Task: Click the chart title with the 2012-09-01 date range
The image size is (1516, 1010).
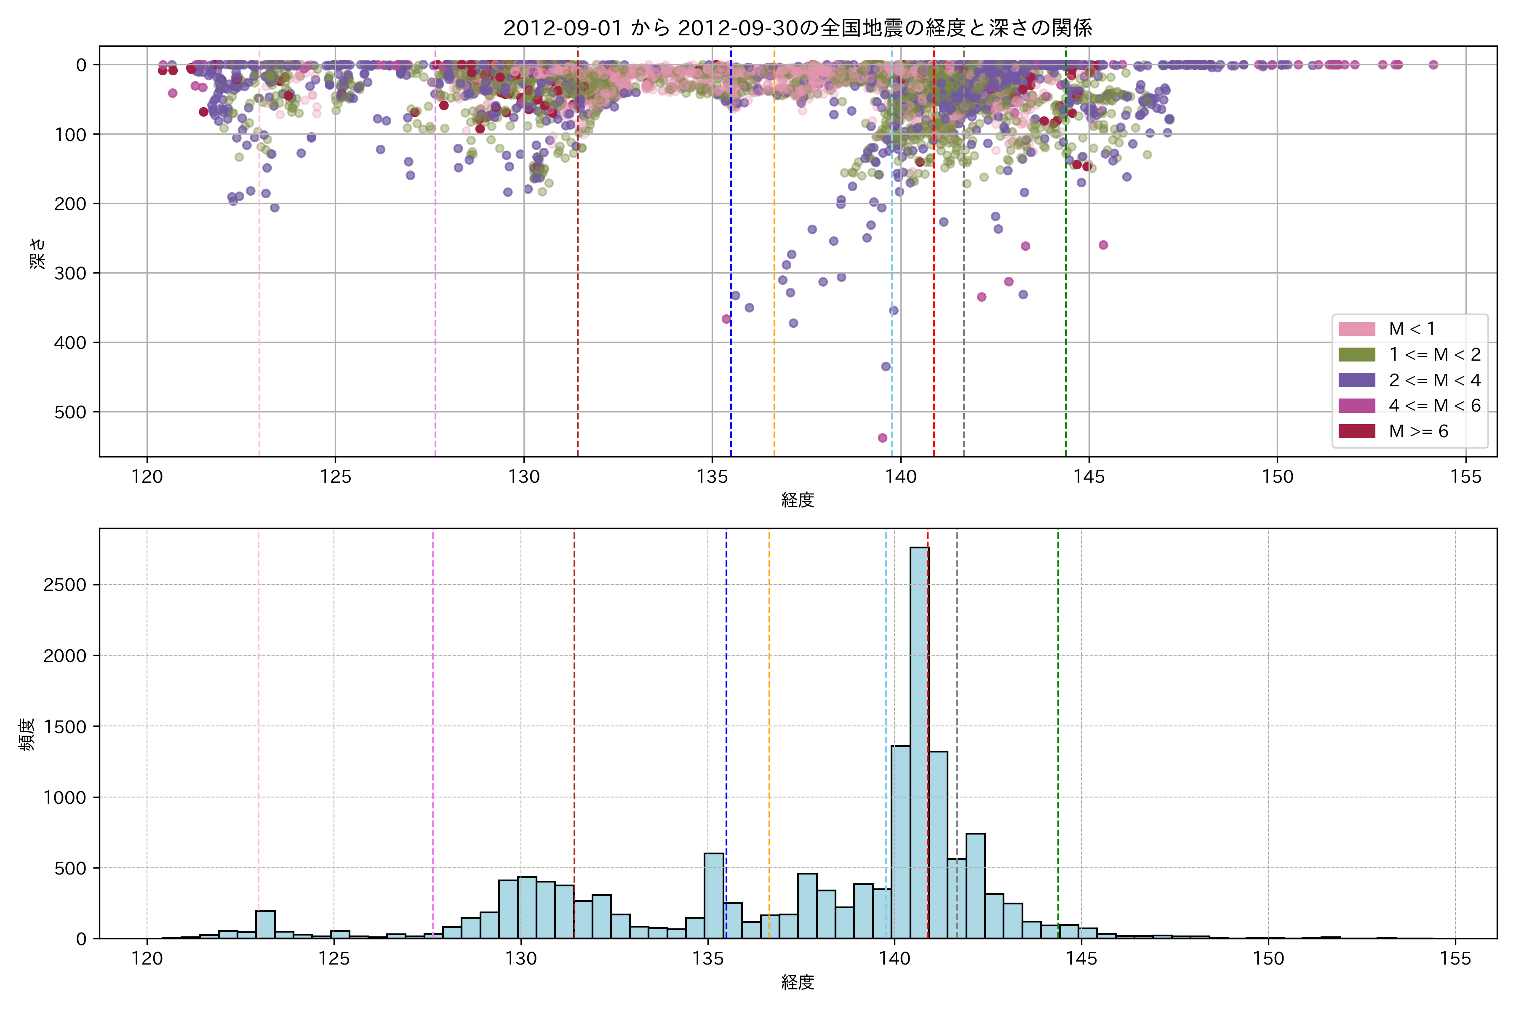Action: pyautogui.click(x=797, y=28)
